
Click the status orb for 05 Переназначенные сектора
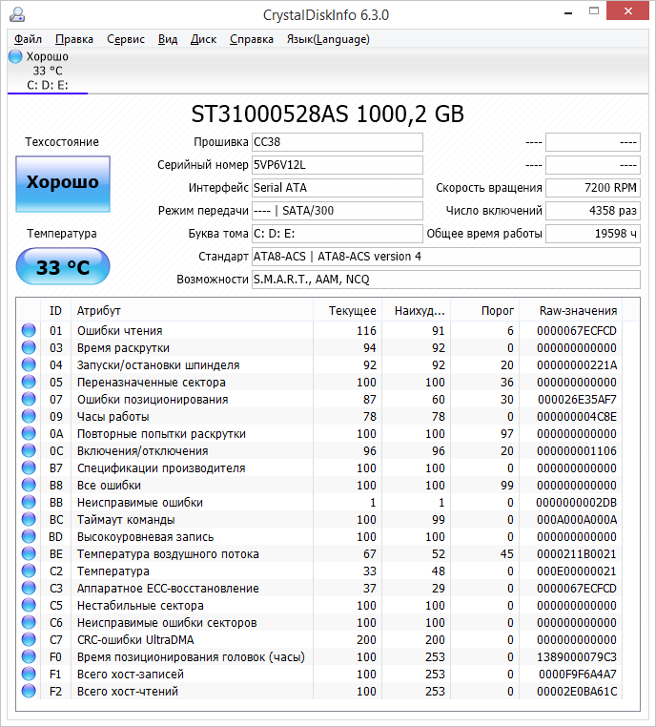tap(29, 382)
